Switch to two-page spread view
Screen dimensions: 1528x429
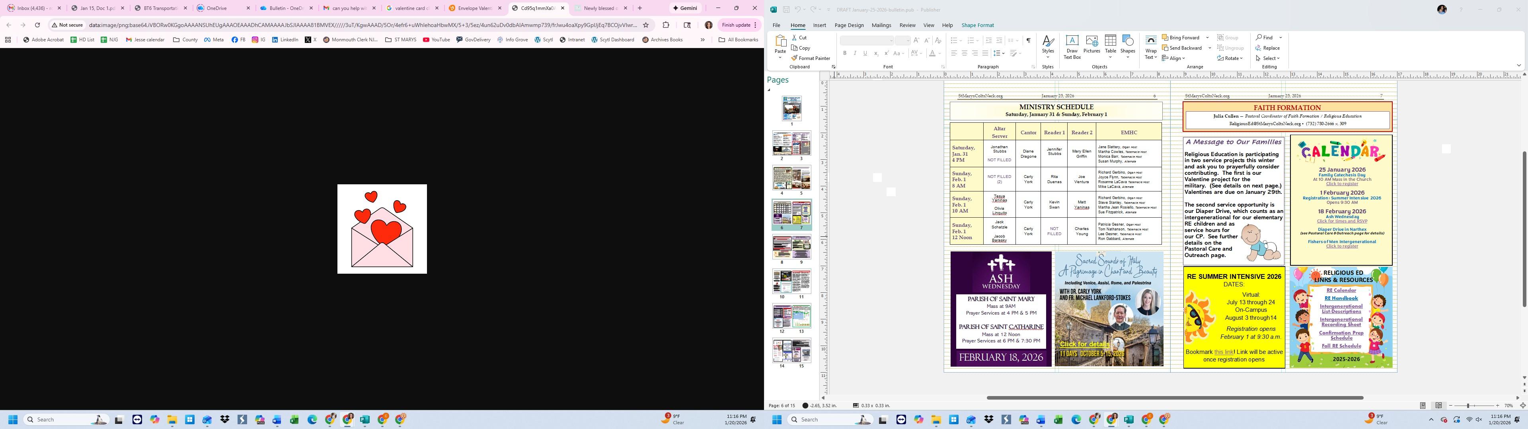pos(1438,405)
